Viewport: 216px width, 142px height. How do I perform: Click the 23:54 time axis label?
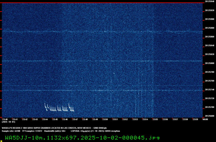pyautogui.click(x=145, y=119)
